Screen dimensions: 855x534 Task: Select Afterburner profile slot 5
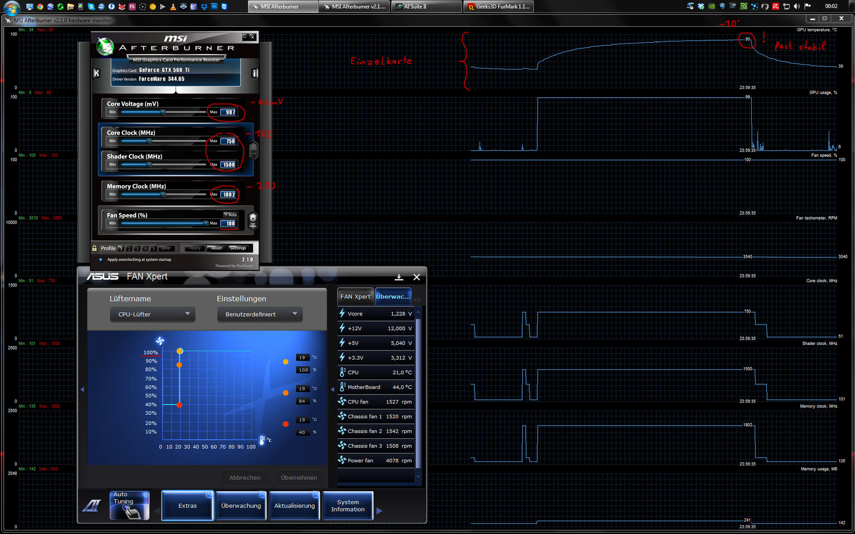pos(153,248)
